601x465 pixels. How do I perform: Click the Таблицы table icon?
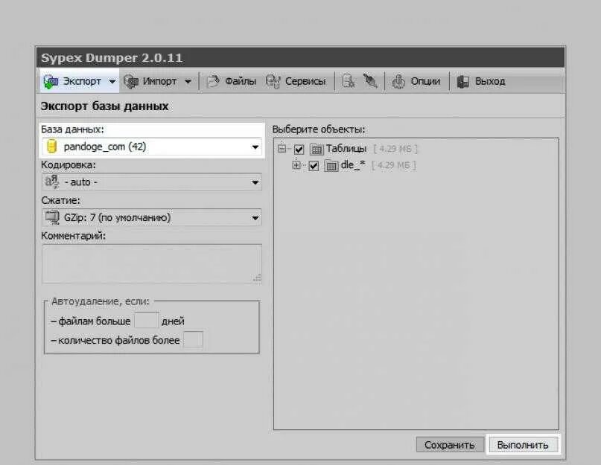(317, 149)
